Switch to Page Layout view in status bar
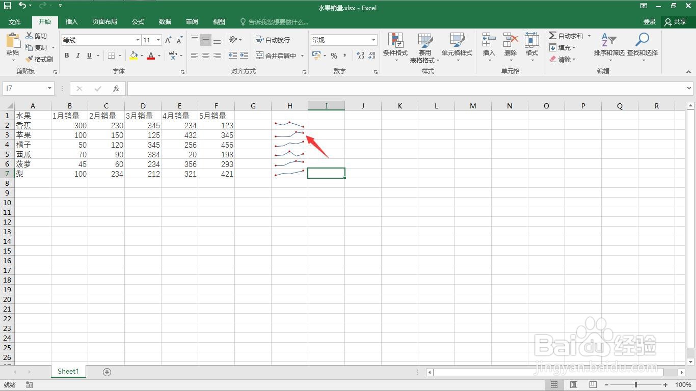This screenshot has width=696, height=391. (x=574, y=385)
